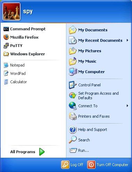Open Set Program Access and Defaults text
This screenshot has height=172, width=132.
click(x=98, y=95)
